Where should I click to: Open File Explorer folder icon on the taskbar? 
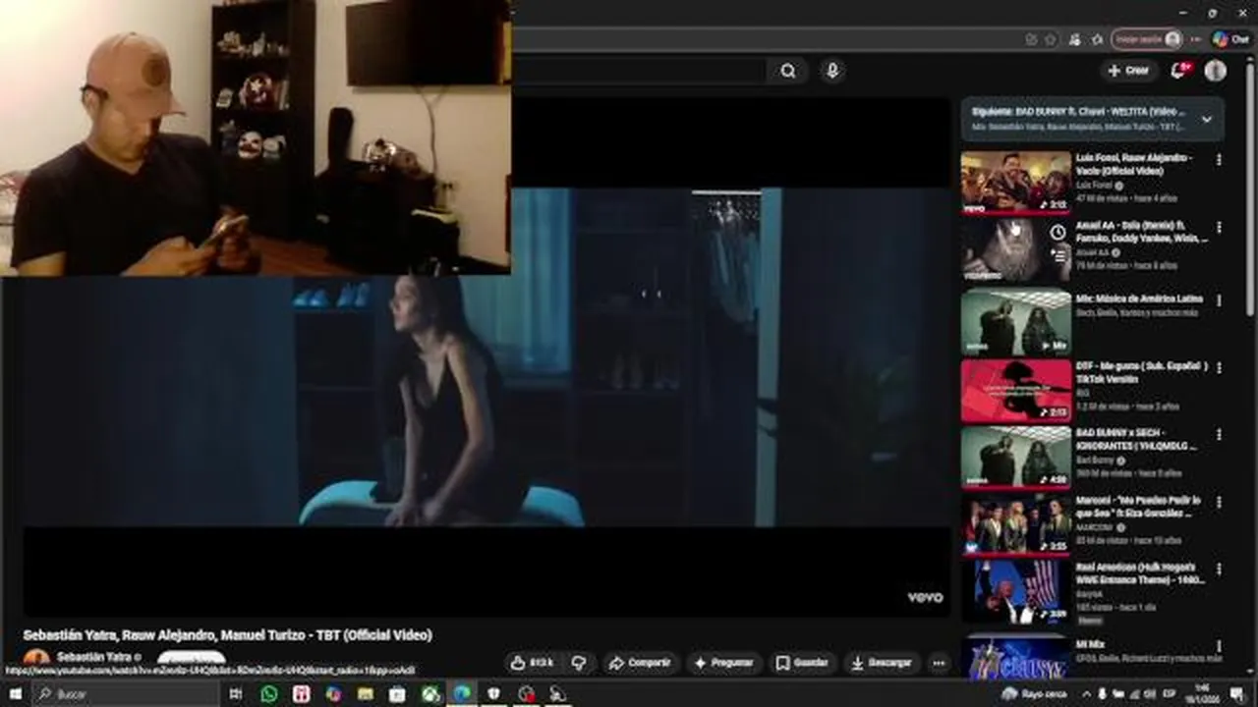click(x=366, y=694)
